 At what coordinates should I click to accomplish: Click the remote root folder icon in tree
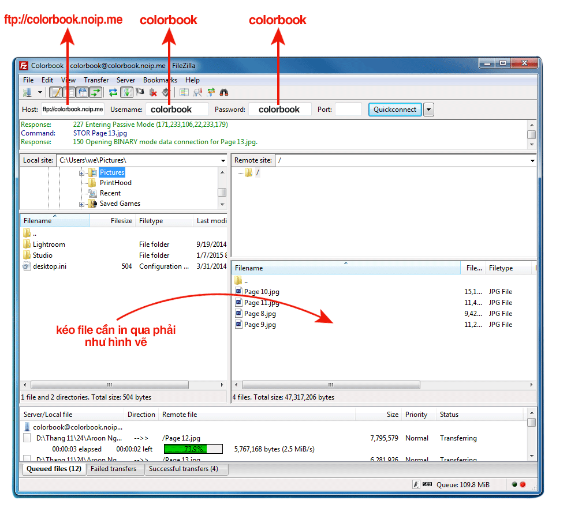click(x=248, y=172)
